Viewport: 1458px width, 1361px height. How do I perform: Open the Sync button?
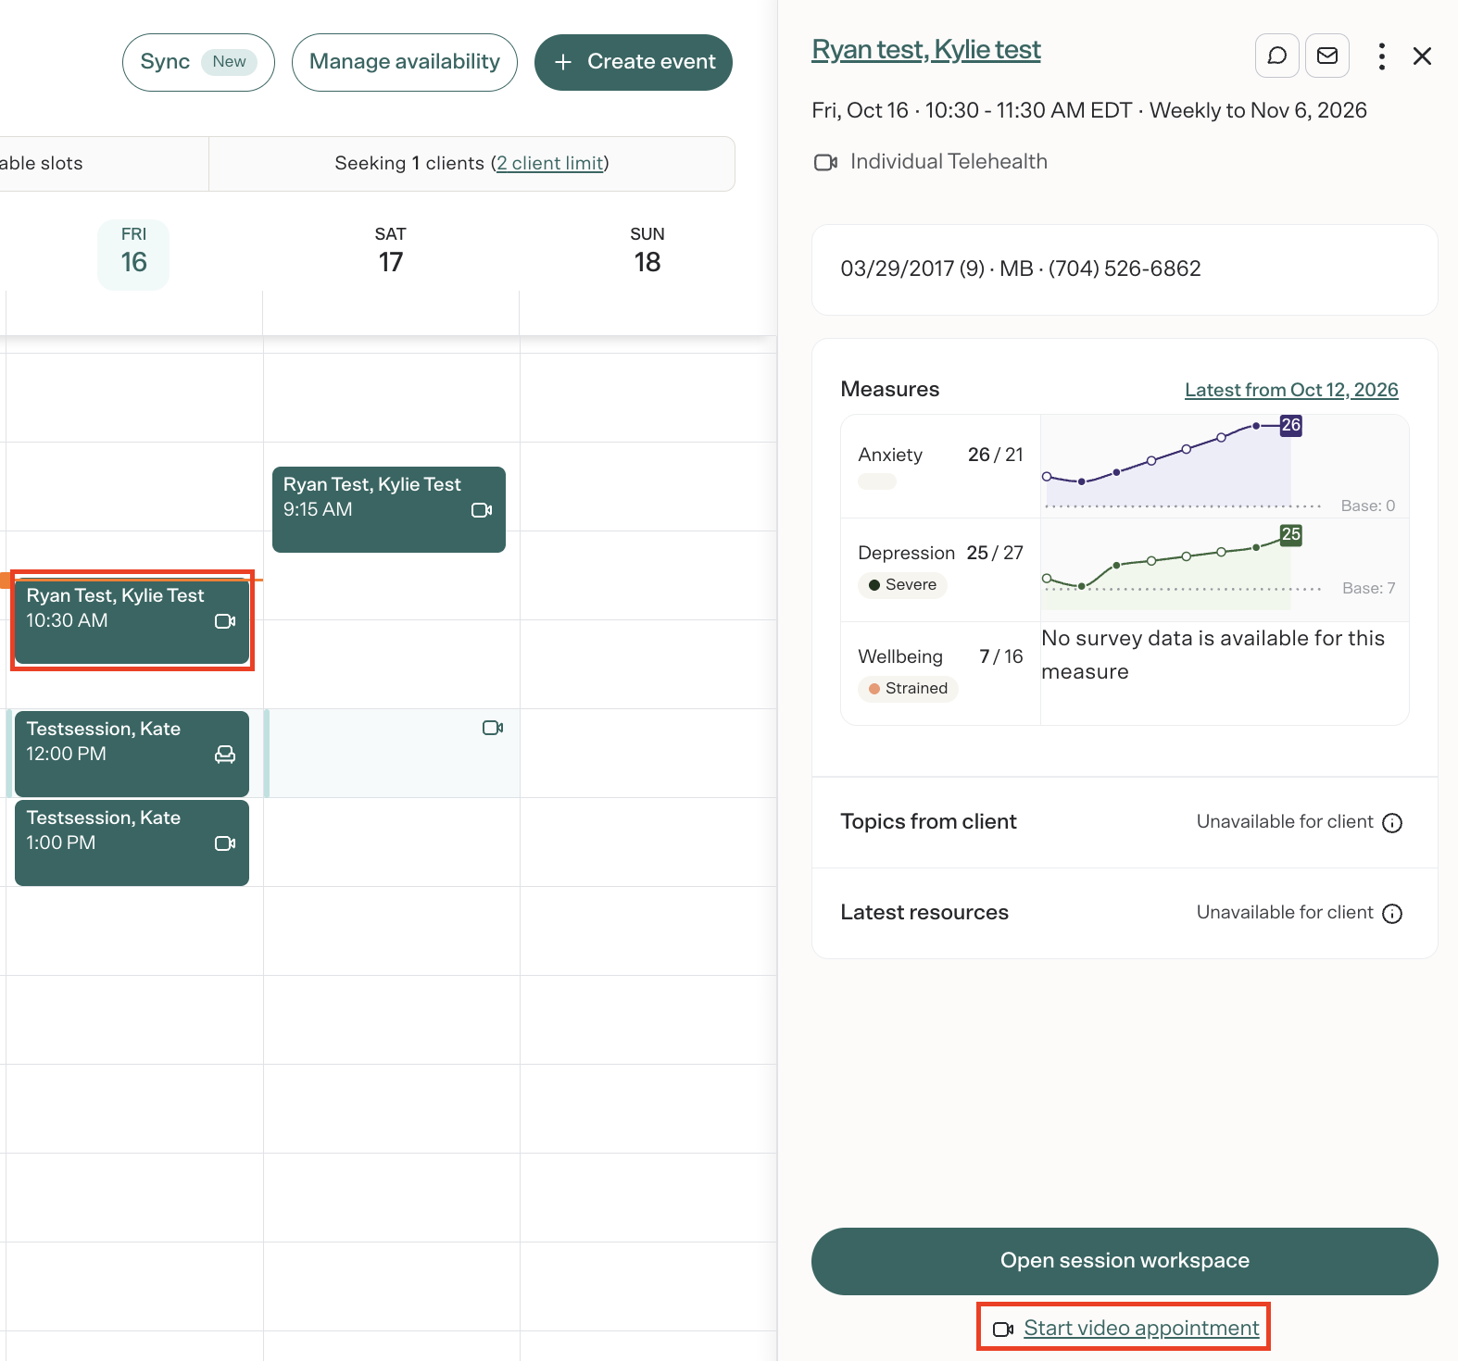click(198, 62)
